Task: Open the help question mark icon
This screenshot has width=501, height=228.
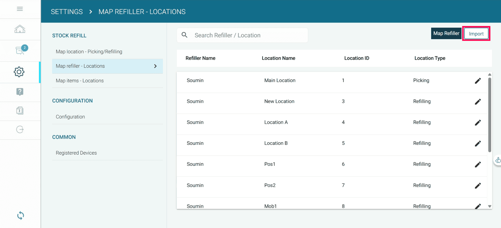Action: [x=20, y=92]
